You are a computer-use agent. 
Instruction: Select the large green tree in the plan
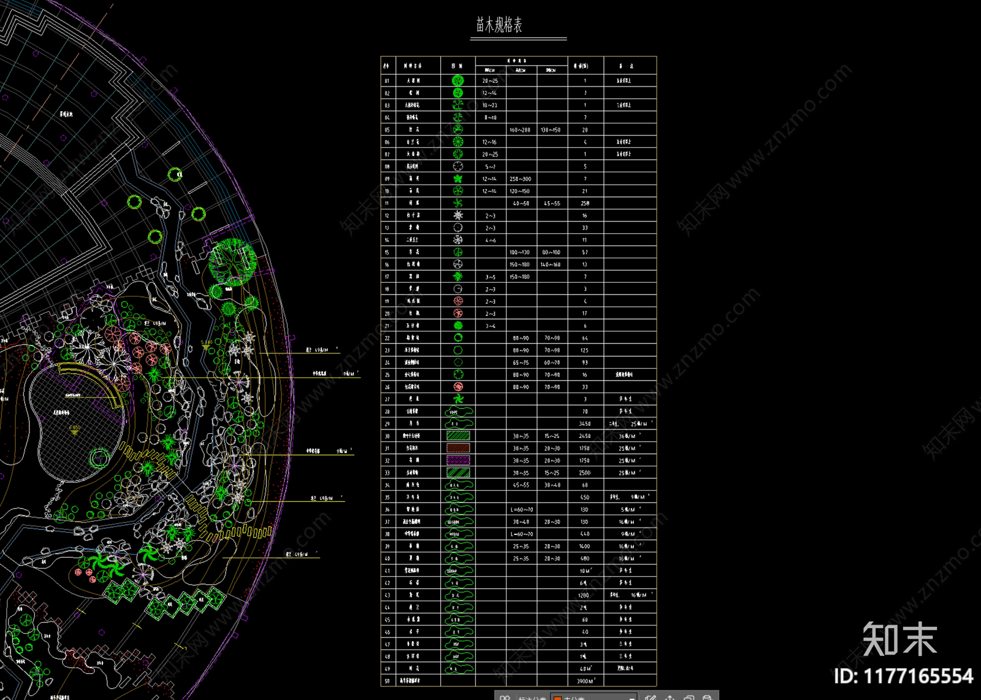coord(232,263)
